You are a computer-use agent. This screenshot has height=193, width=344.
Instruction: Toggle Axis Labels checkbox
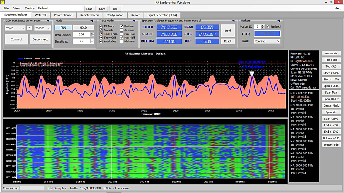pyautogui.click(x=101, y=41)
